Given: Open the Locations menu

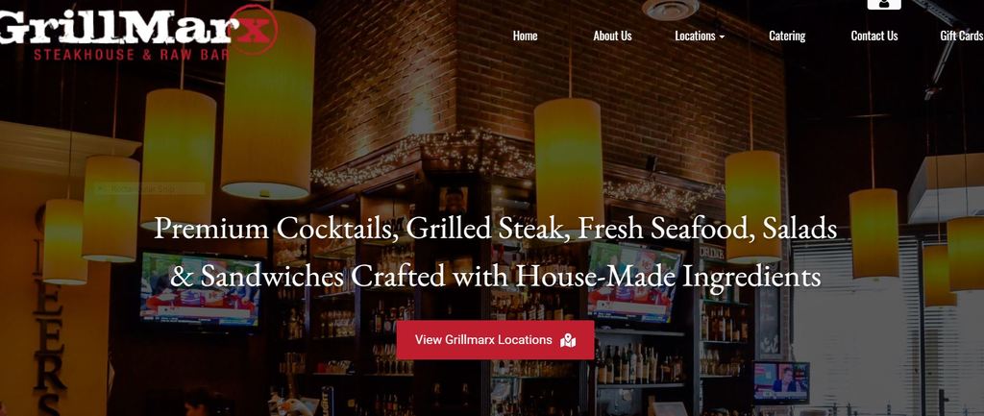Looking at the screenshot, I should [x=700, y=36].
